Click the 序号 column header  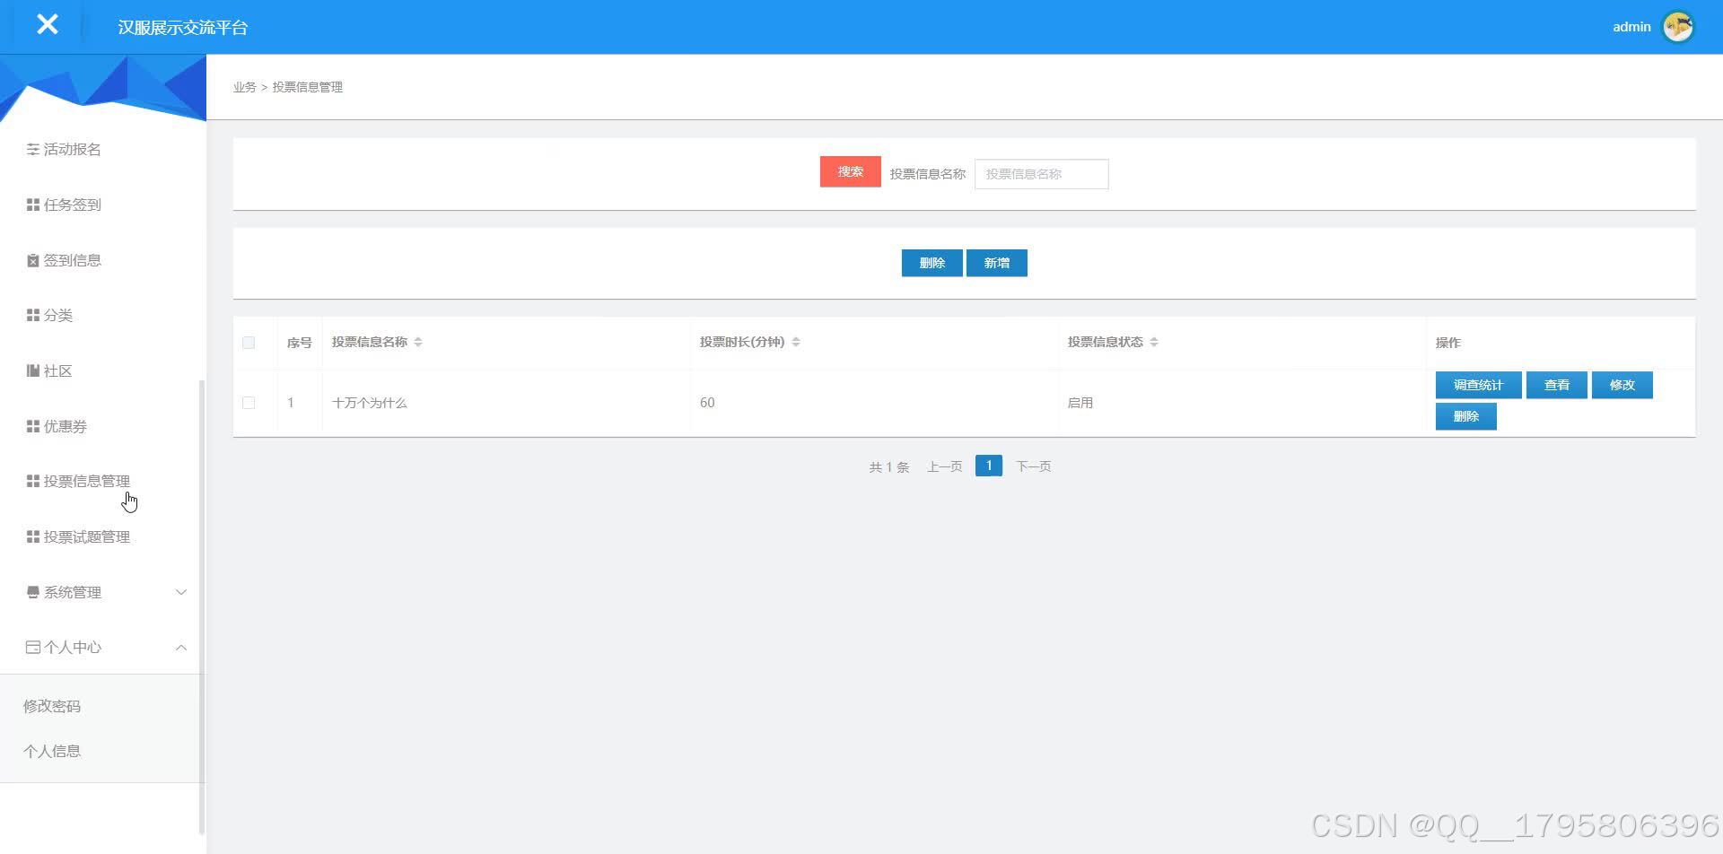pyautogui.click(x=299, y=343)
